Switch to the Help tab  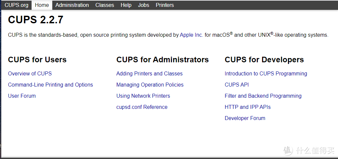(x=126, y=5)
